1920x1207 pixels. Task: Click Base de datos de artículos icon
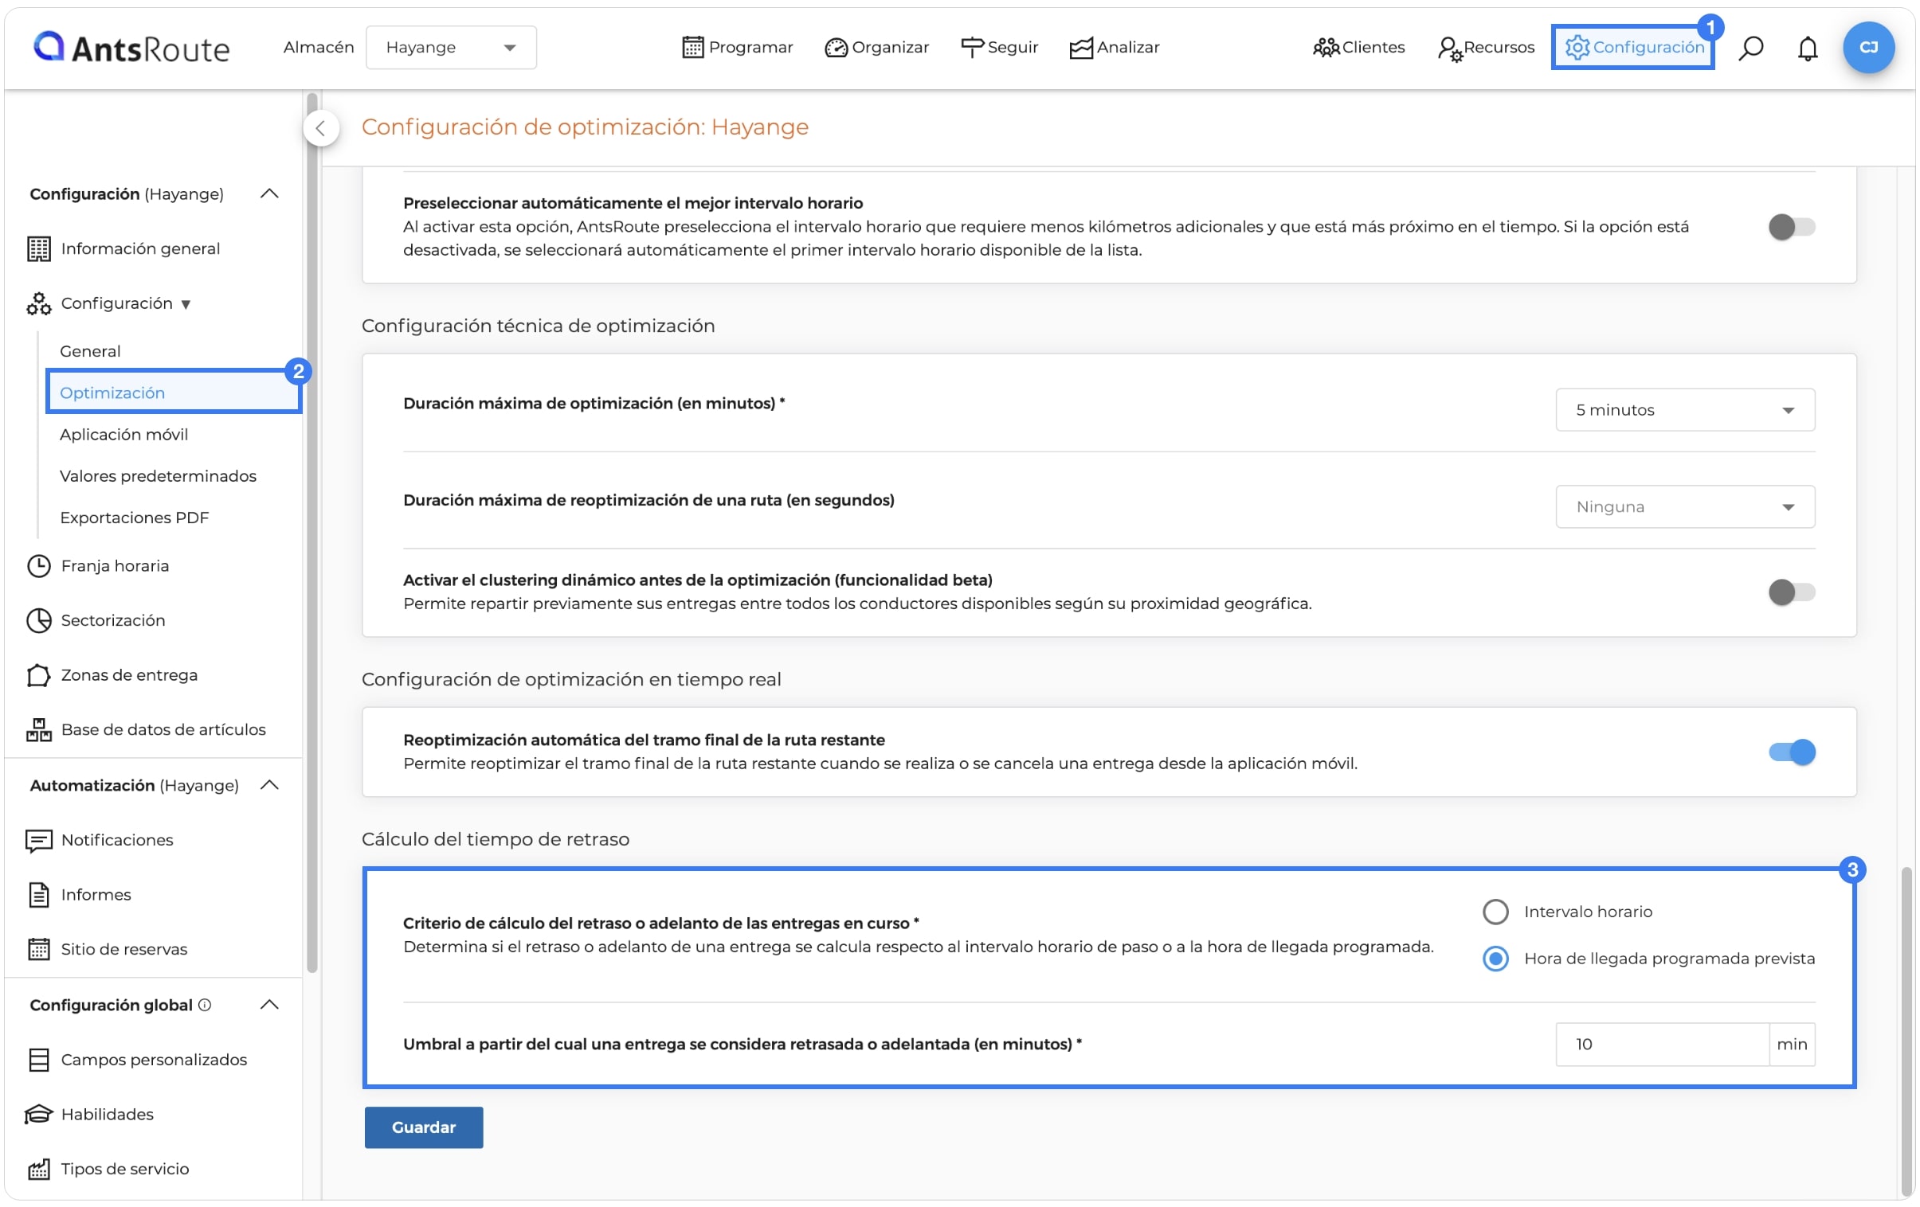[x=38, y=730]
